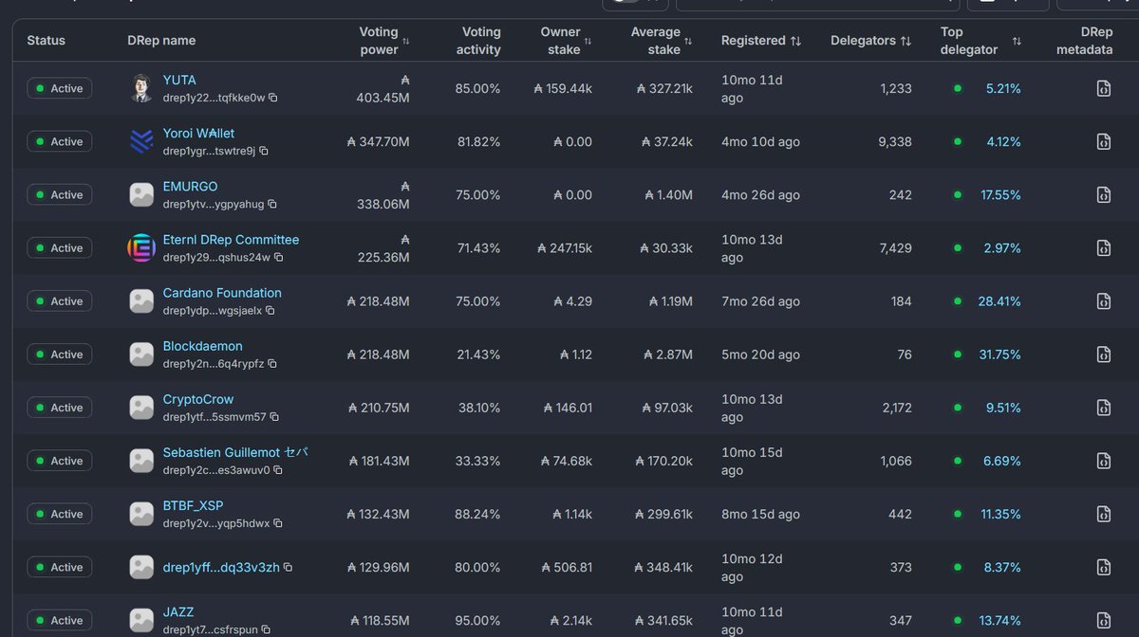Open DRep metadata icon for Yoroi Wallet

[1103, 142]
